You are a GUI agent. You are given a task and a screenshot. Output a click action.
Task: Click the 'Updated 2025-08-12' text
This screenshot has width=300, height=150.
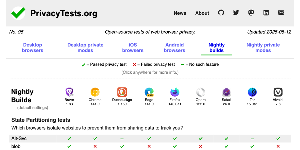point(269,32)
